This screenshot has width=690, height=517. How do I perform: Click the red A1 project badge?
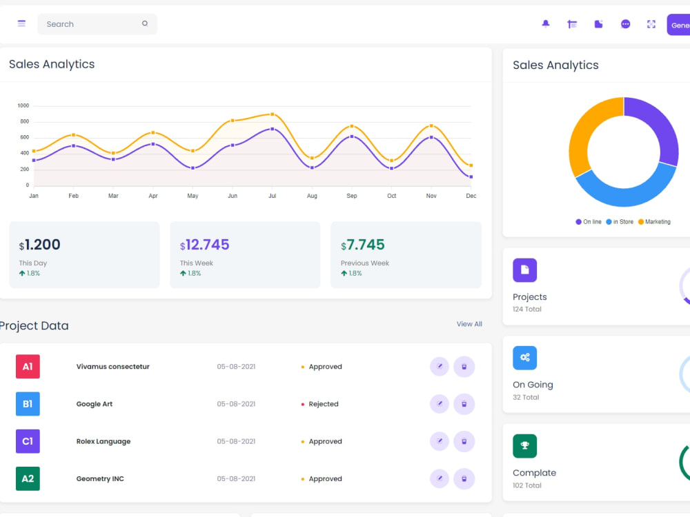[x=28, y=367]
